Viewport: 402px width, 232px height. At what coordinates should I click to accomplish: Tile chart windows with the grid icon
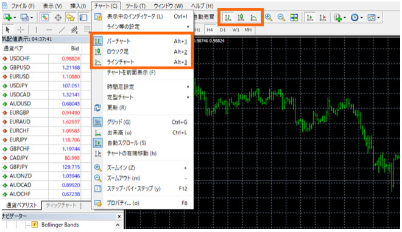[x=294, y=18]
